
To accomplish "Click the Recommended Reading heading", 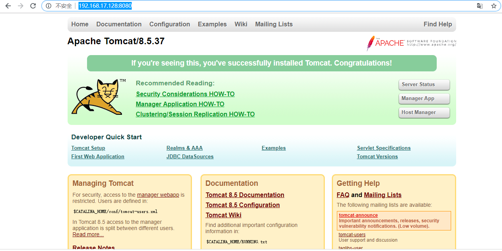I will tap(175, 83).
